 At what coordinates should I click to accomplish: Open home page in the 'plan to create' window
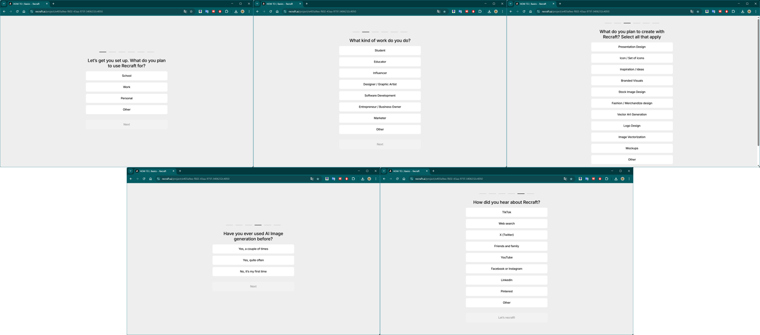point(530,11)
